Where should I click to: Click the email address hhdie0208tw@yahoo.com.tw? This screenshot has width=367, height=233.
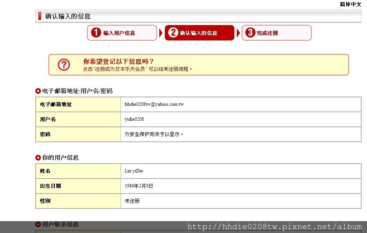click(x=154, y=104)
